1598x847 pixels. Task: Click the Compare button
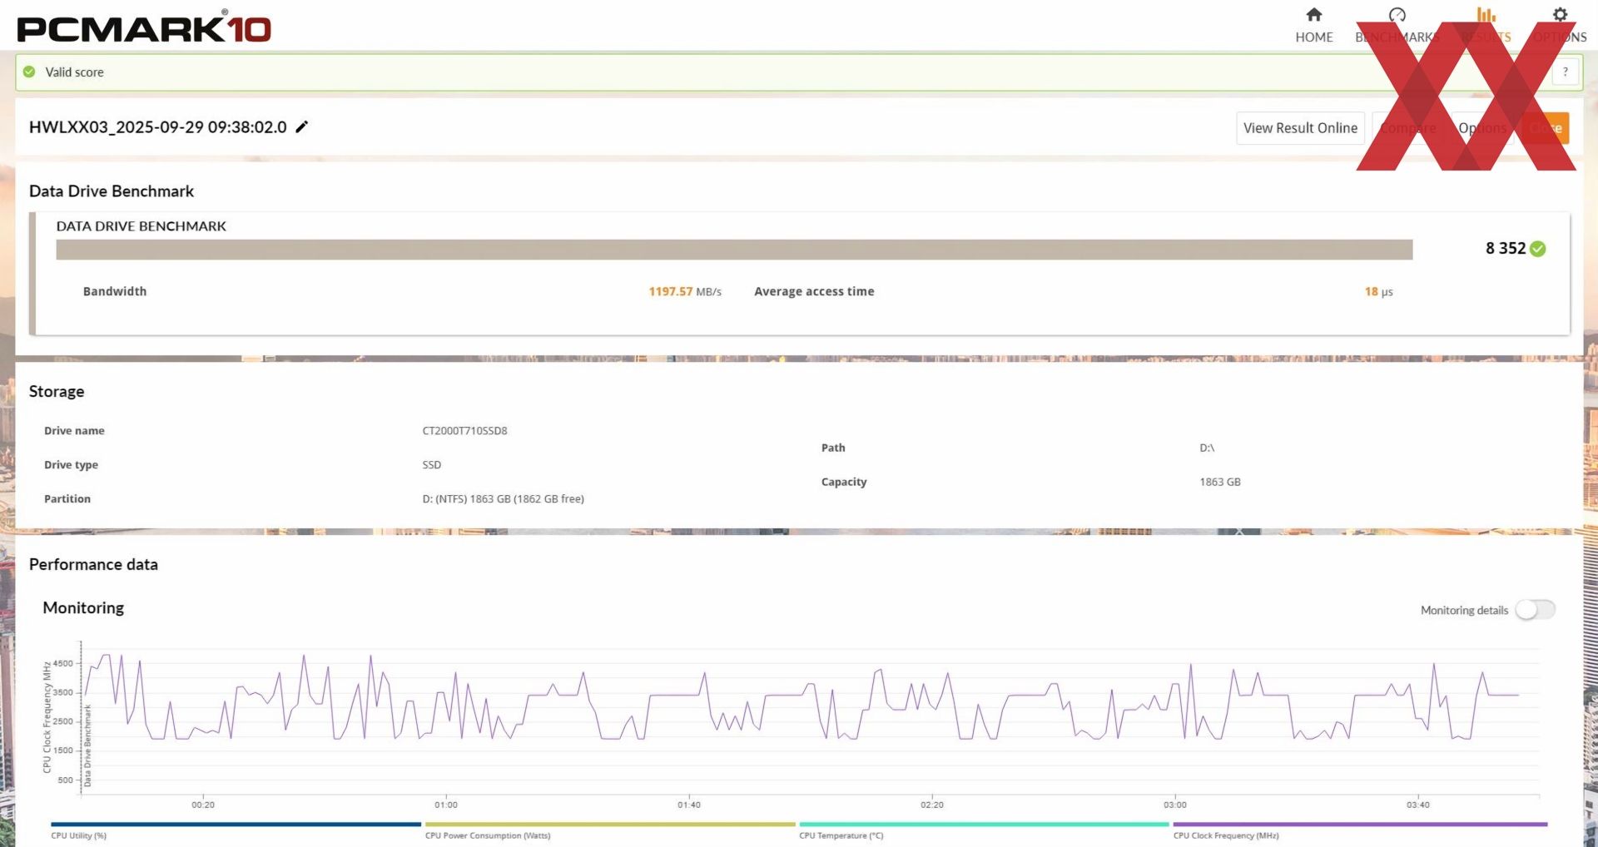pos(1408,128)
